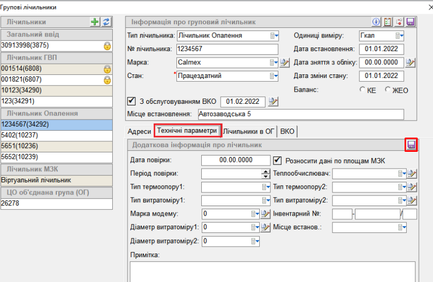Select meter 5402(10237) in the list
Viewport: 433px width, 282px height.
pos(56,135)
